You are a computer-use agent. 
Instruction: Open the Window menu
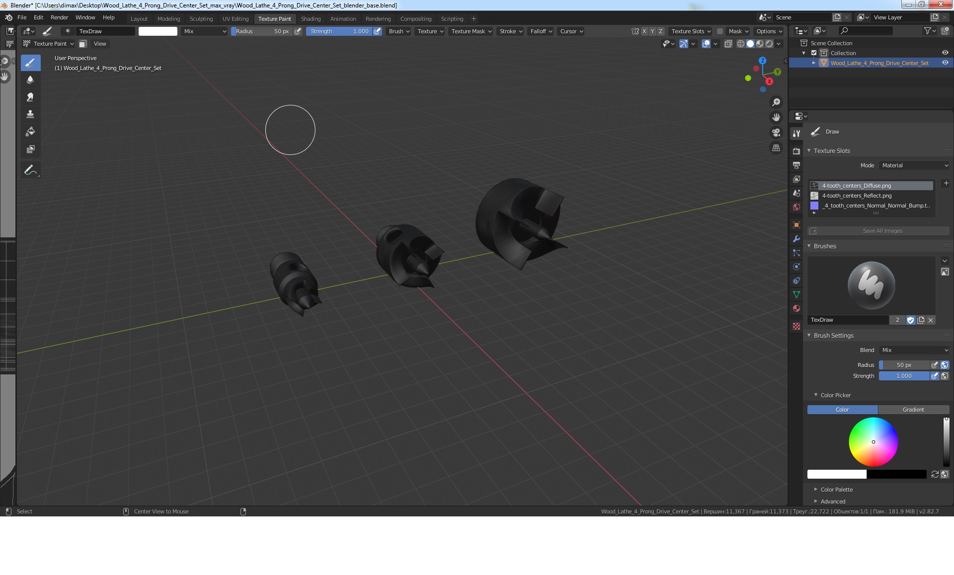[x=85, y=17]
